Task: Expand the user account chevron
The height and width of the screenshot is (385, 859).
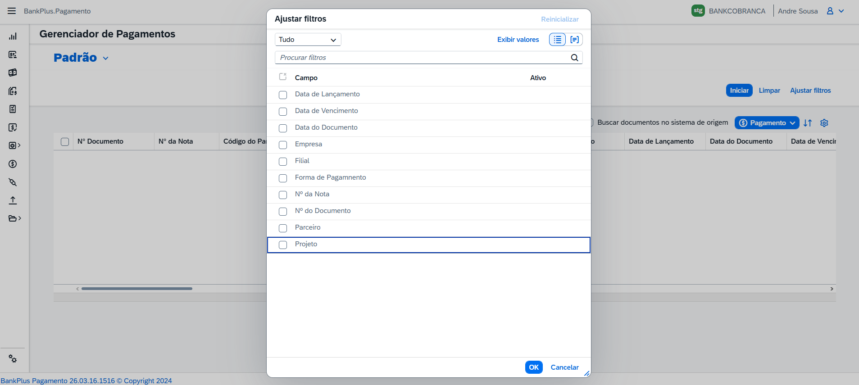Action: (841, 11)
